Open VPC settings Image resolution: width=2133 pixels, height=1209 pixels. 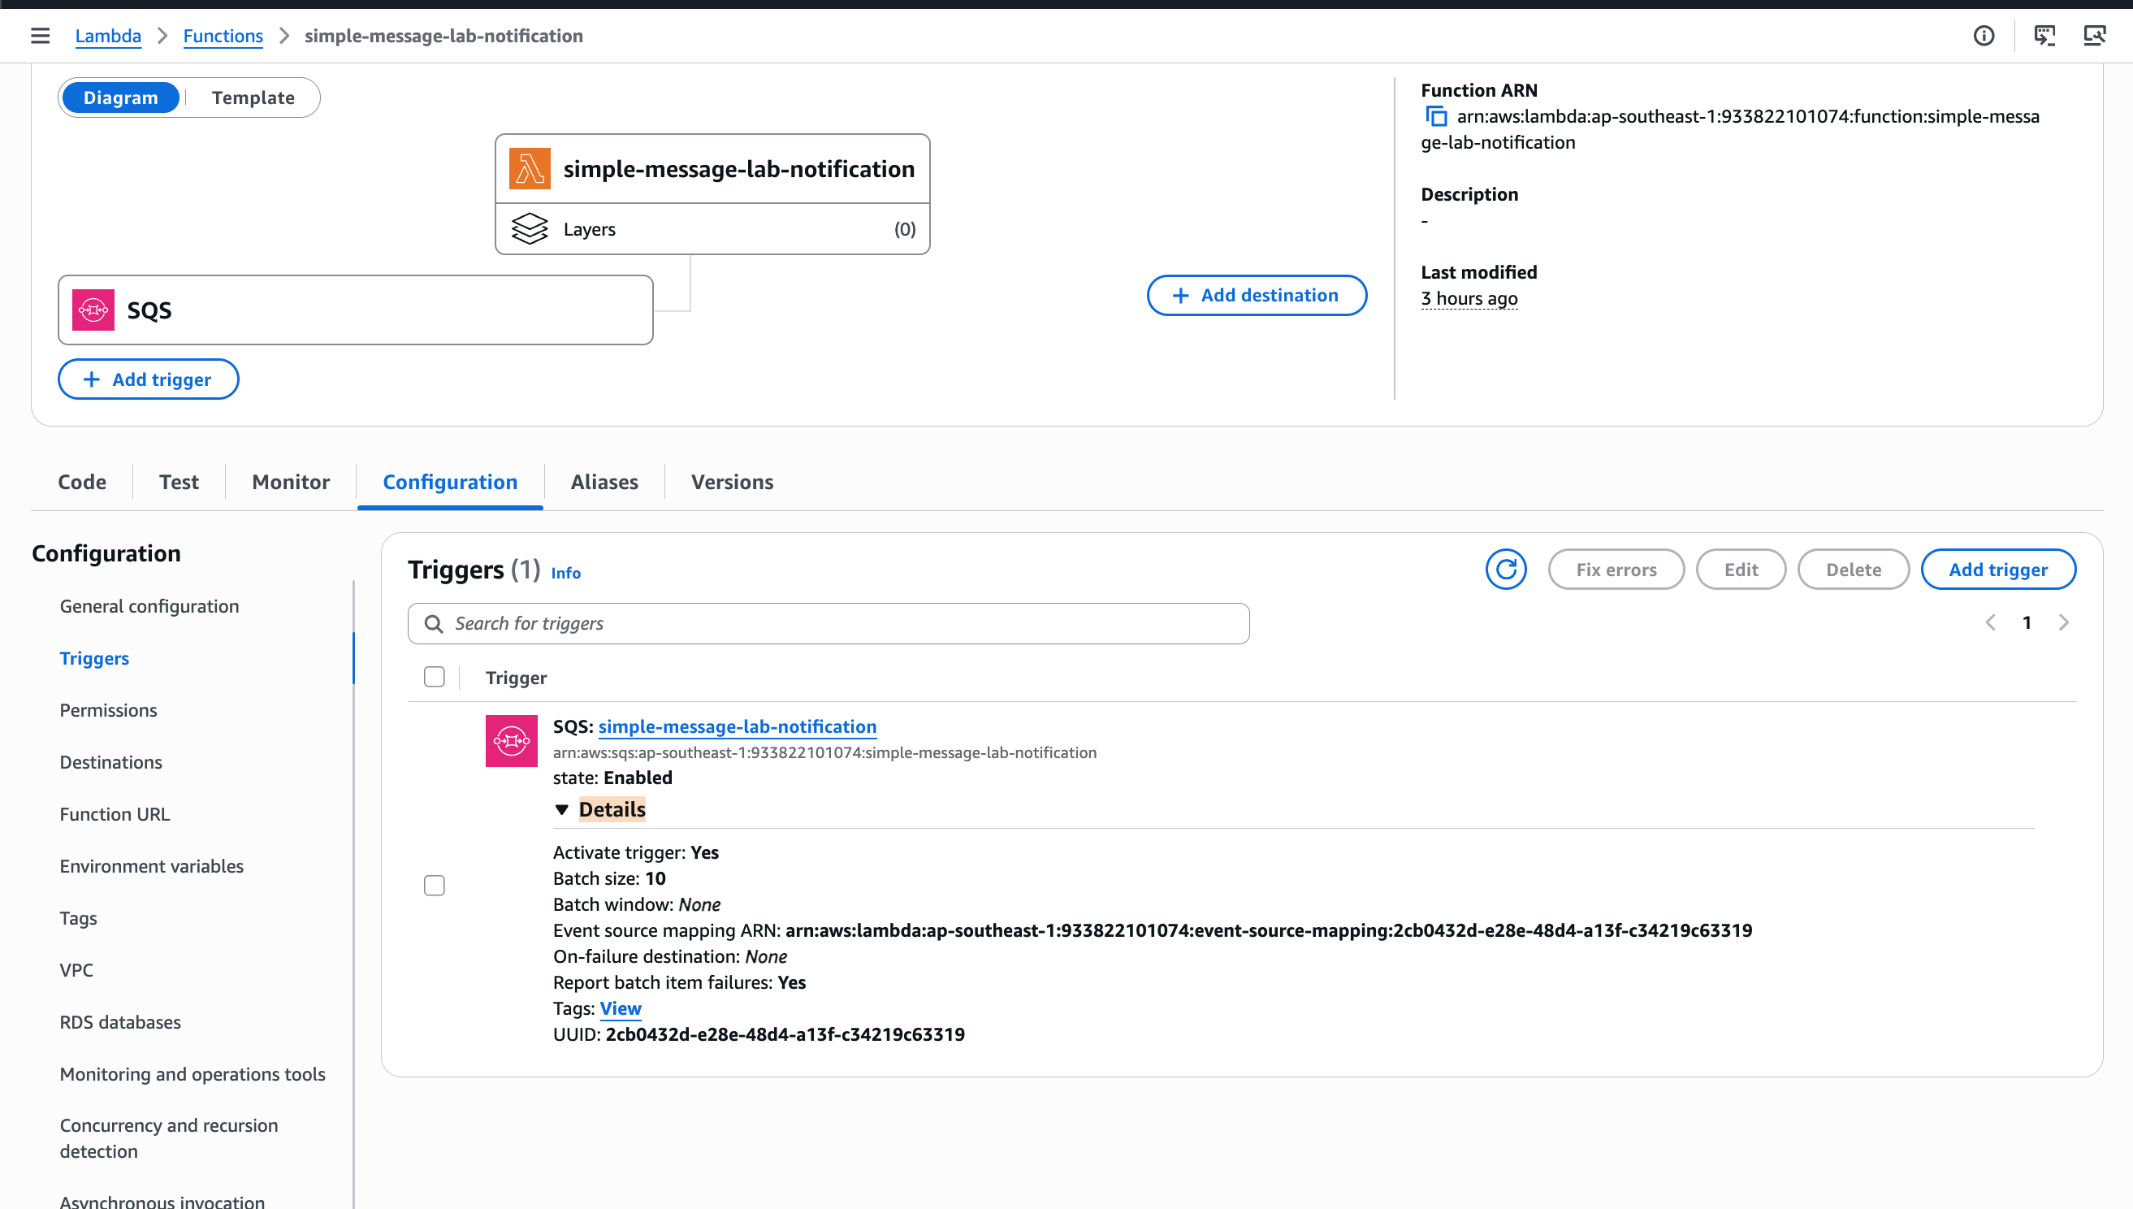76,971
